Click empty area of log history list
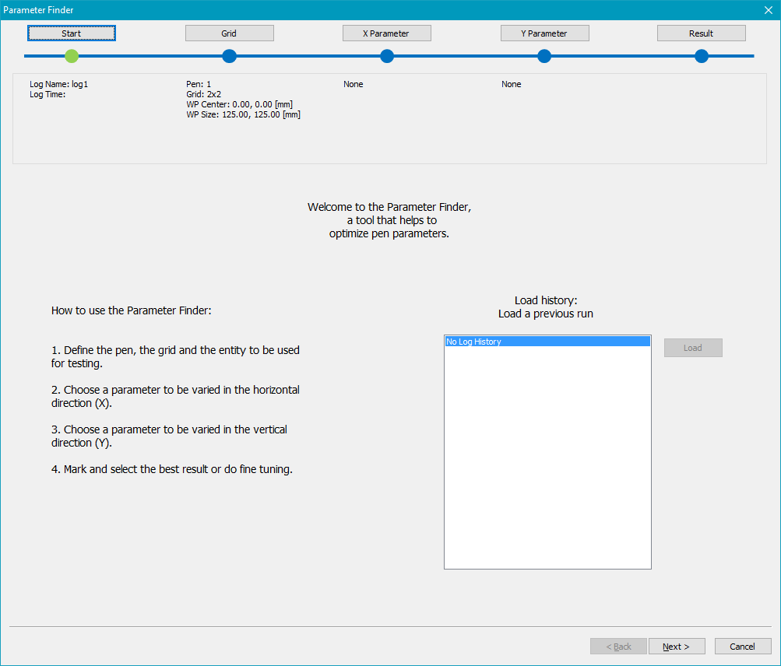This screenshot has width=781, height=666. (547, 467)
